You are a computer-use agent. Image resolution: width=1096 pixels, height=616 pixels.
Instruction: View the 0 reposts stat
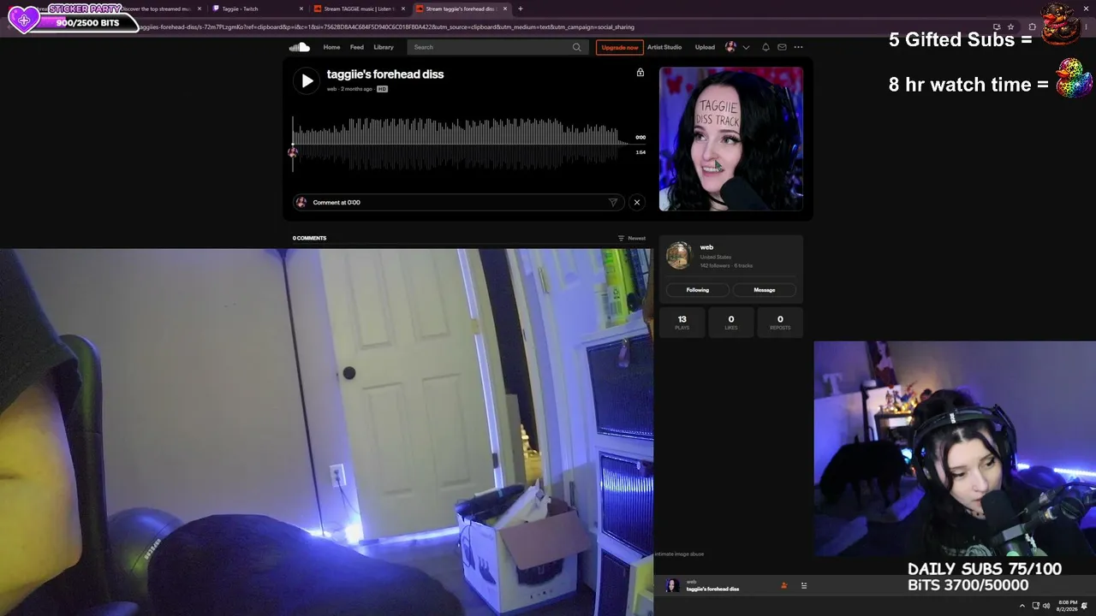tap(780, 322)
